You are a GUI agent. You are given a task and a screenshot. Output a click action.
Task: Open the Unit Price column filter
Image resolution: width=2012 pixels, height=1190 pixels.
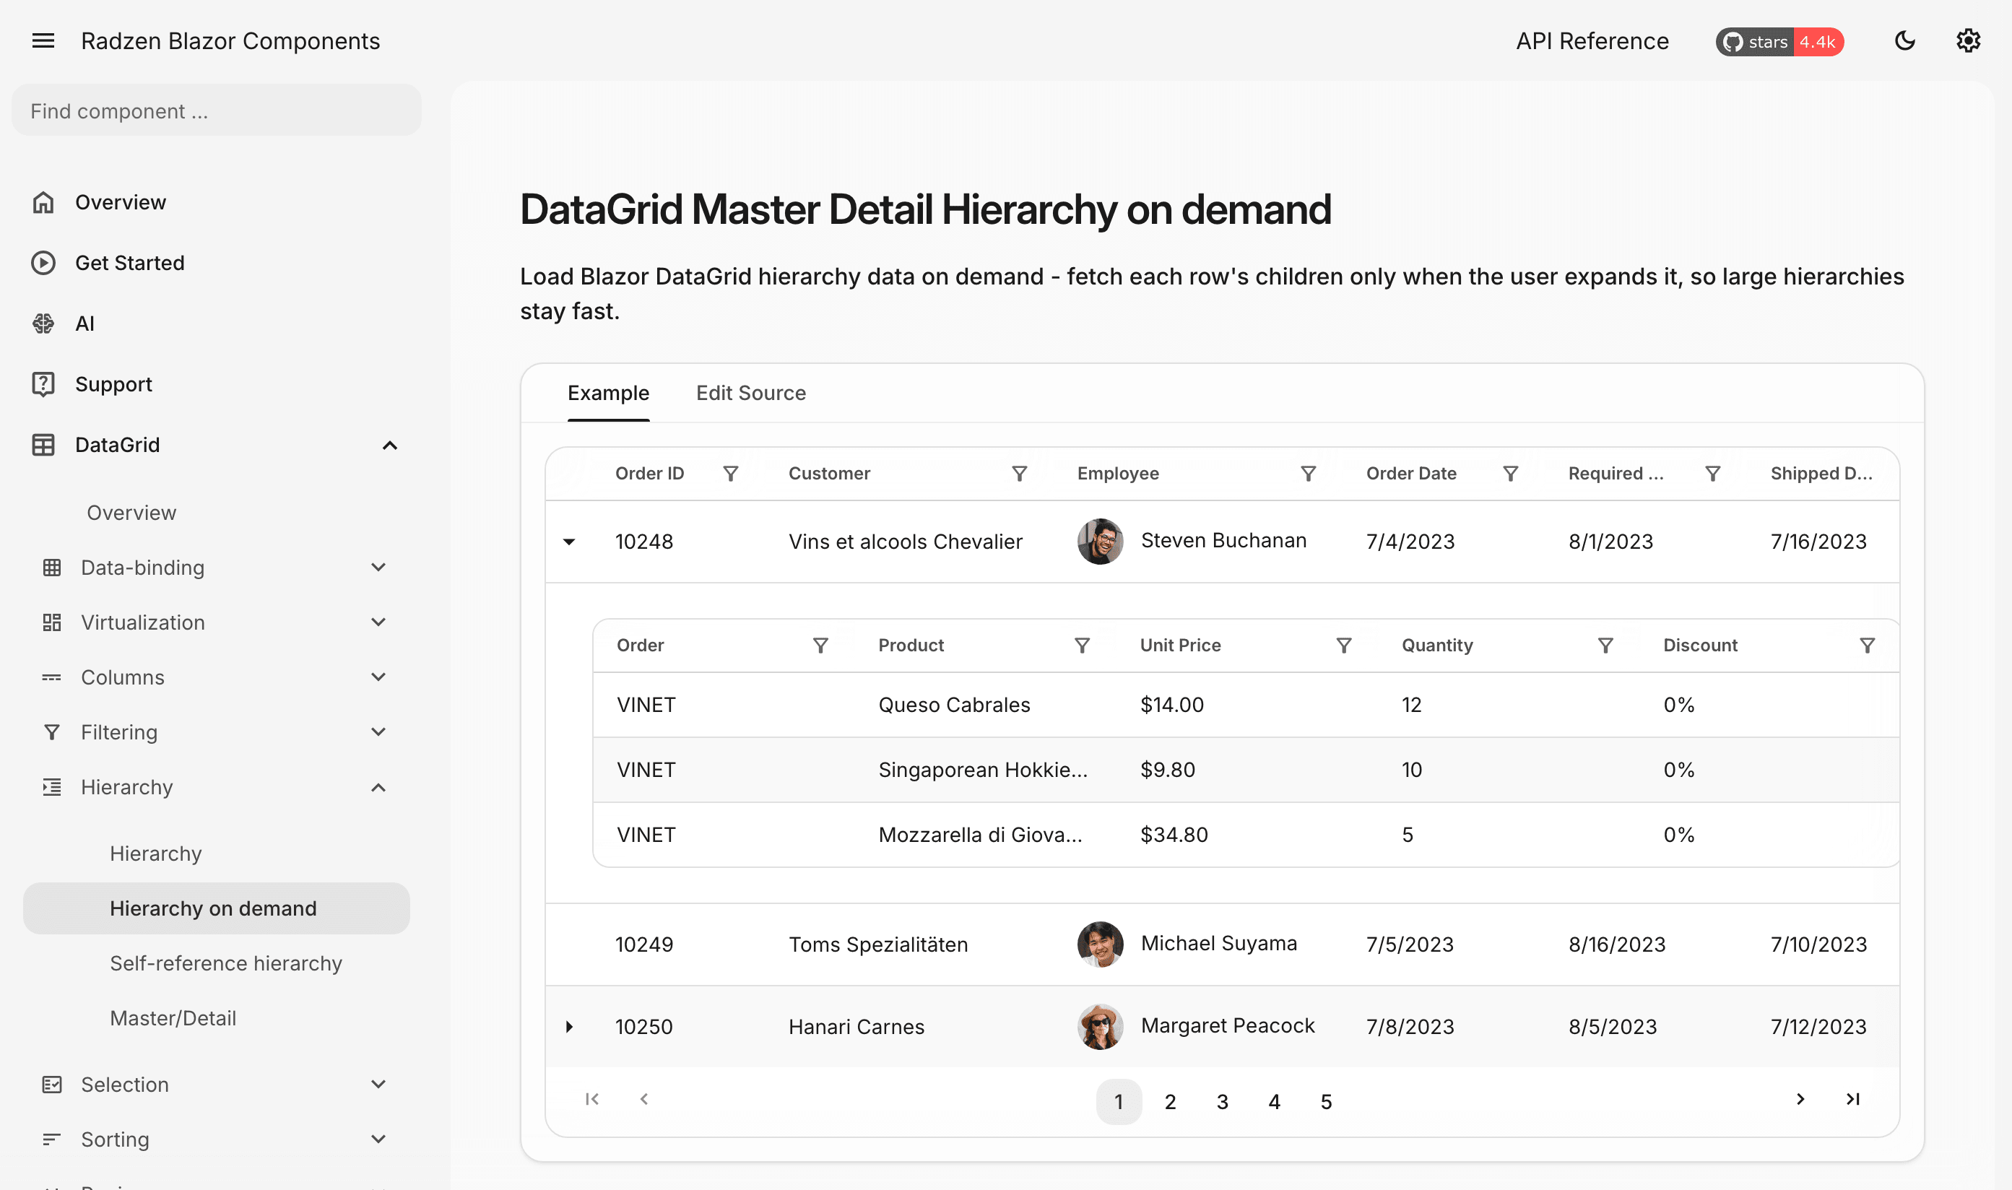[x=1344, y=646]
